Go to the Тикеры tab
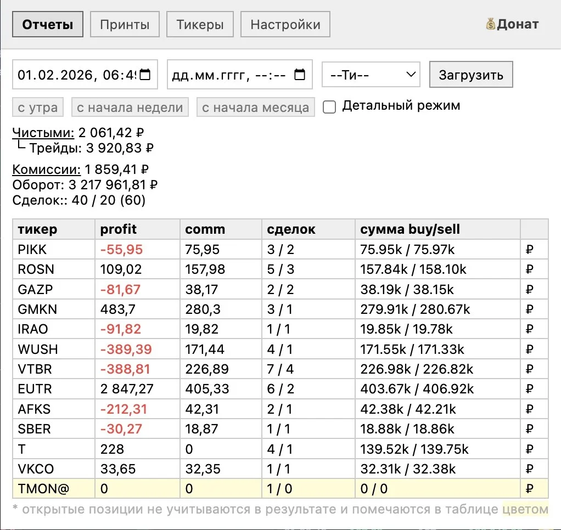This screenshot has height=530, width=561. (200, 24)
